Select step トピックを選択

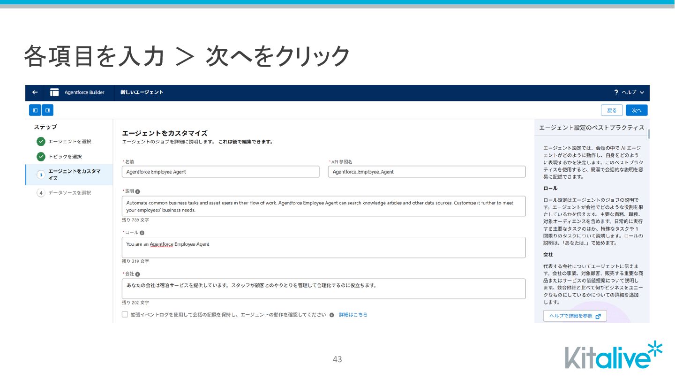click(x=65, y=157)
